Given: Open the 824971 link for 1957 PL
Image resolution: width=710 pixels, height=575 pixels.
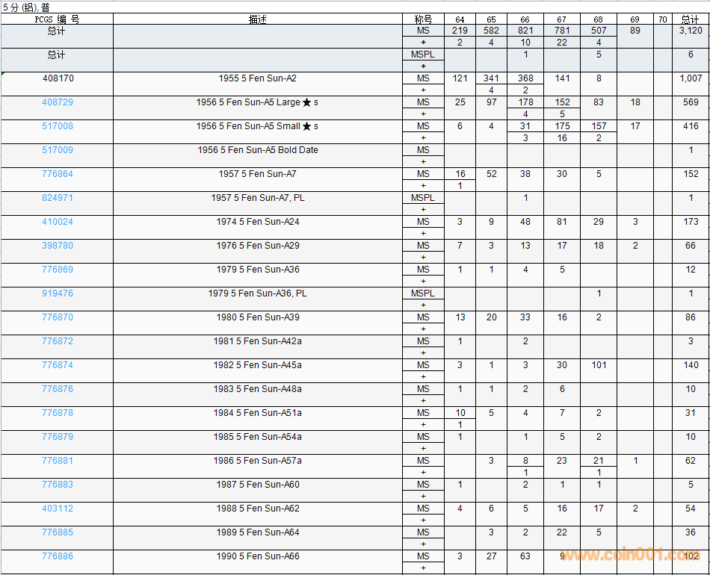Looking at the screenshot, I should tap(58, 198).
